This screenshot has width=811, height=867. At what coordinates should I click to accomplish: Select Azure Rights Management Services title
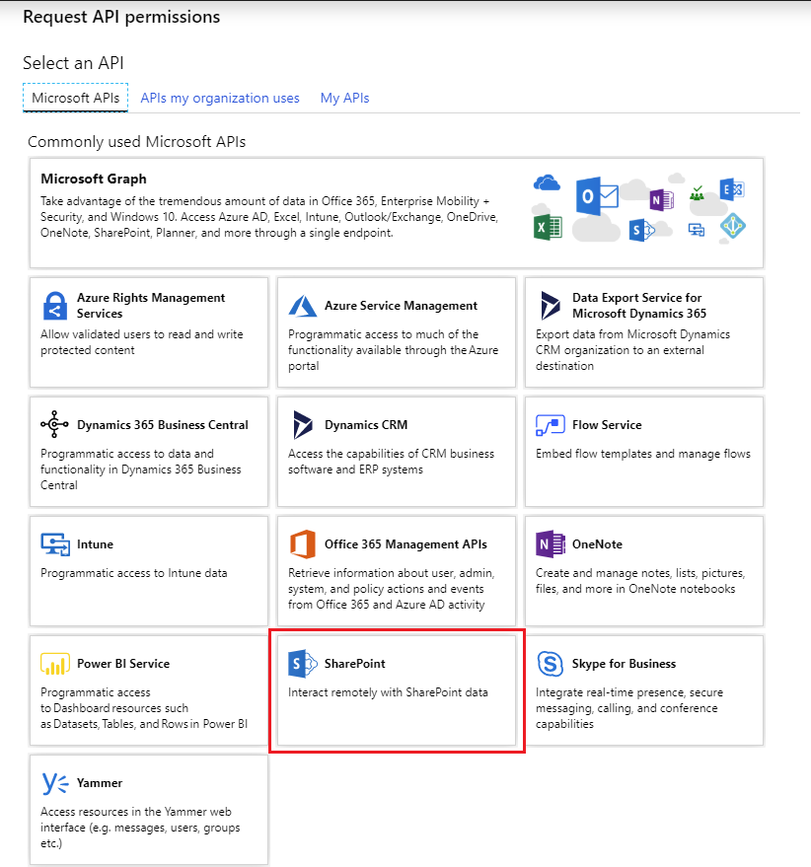[151, 305]
